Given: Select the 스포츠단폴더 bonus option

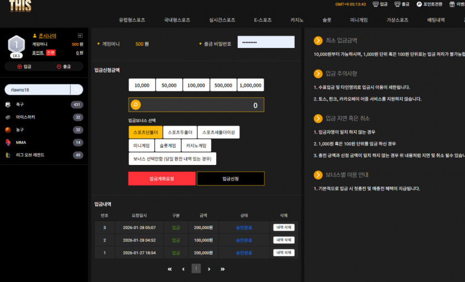Looking at the screenshot, I should pyautogui.click(x=145, y=133).
